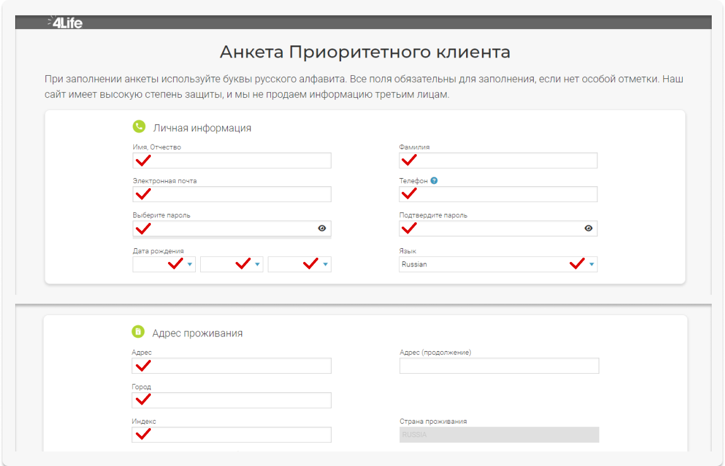The height and width of the screenshot is (466, 725).
Task: Select the Телефон input field
Action: (x=505, y=194)
